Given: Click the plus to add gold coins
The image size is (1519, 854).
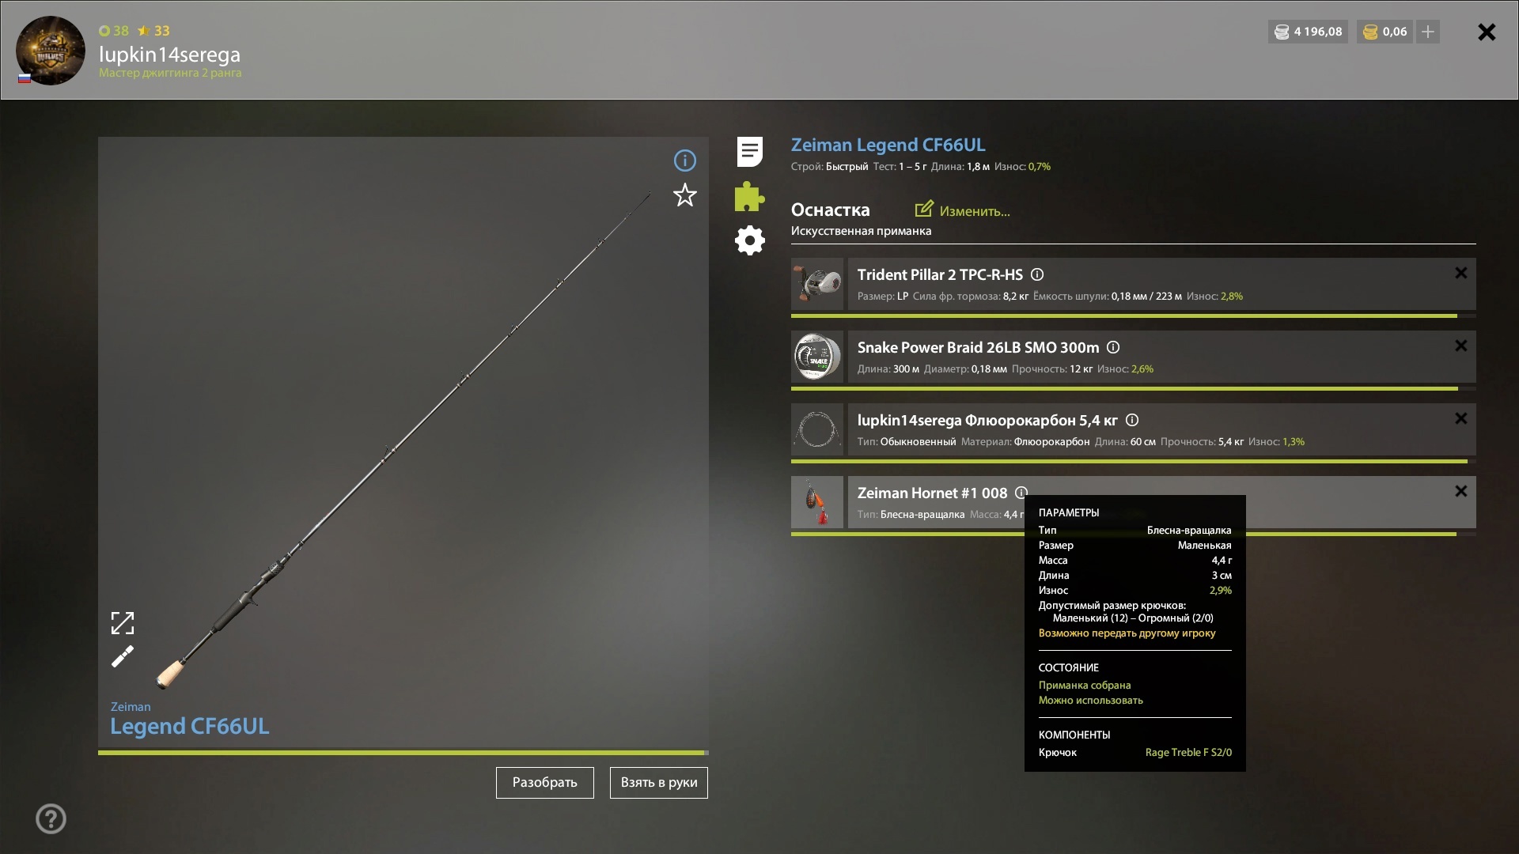Looking at the screenshot, I should pyautogui.click(x=1428, y=32).
